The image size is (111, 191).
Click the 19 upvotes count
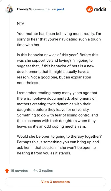coord(19,171)
